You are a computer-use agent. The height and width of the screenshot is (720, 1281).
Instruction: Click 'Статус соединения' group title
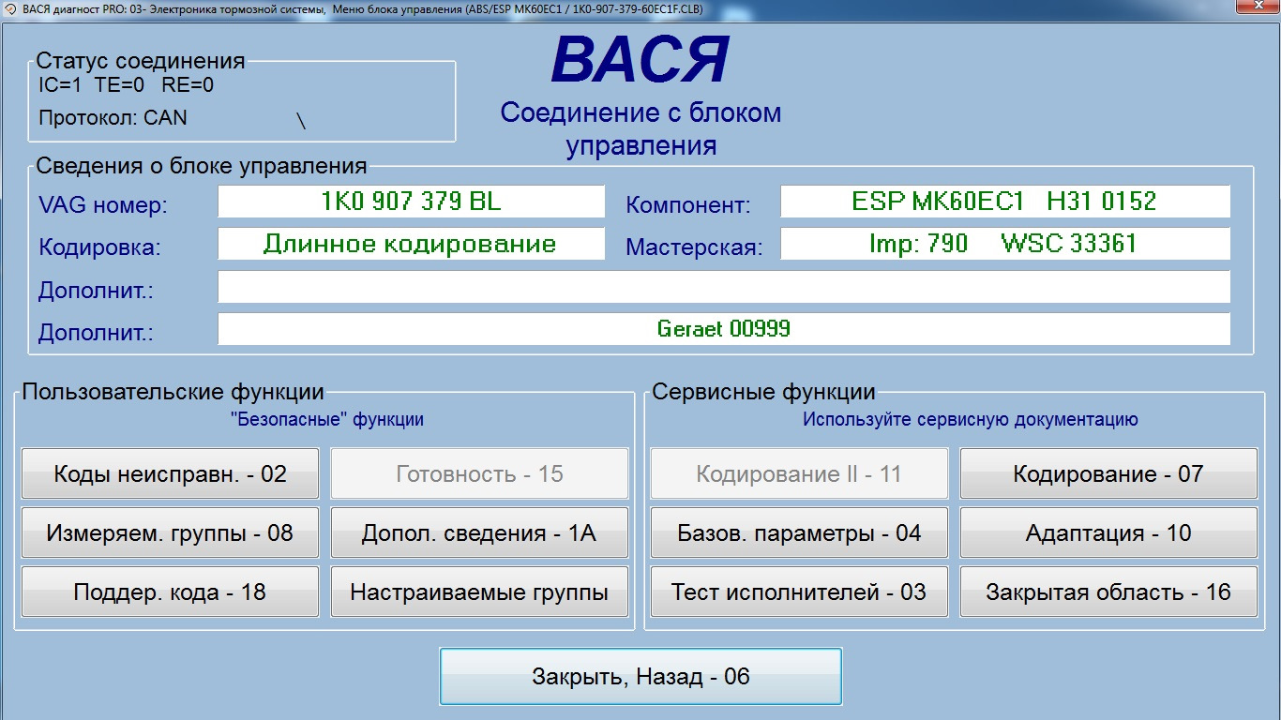point(141,62)
